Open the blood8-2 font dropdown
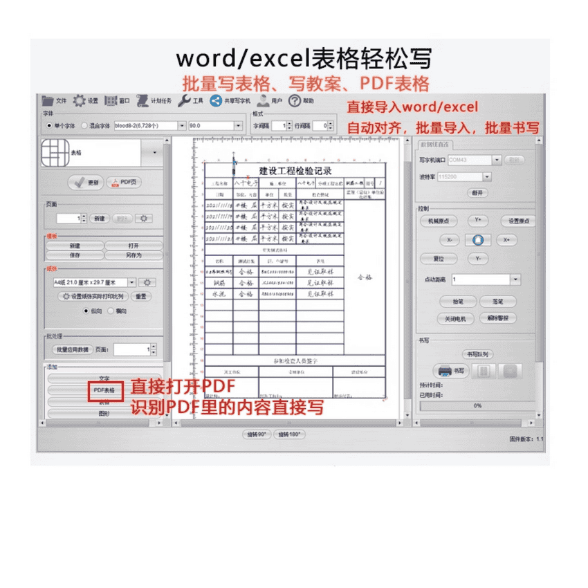 (182, 126)
